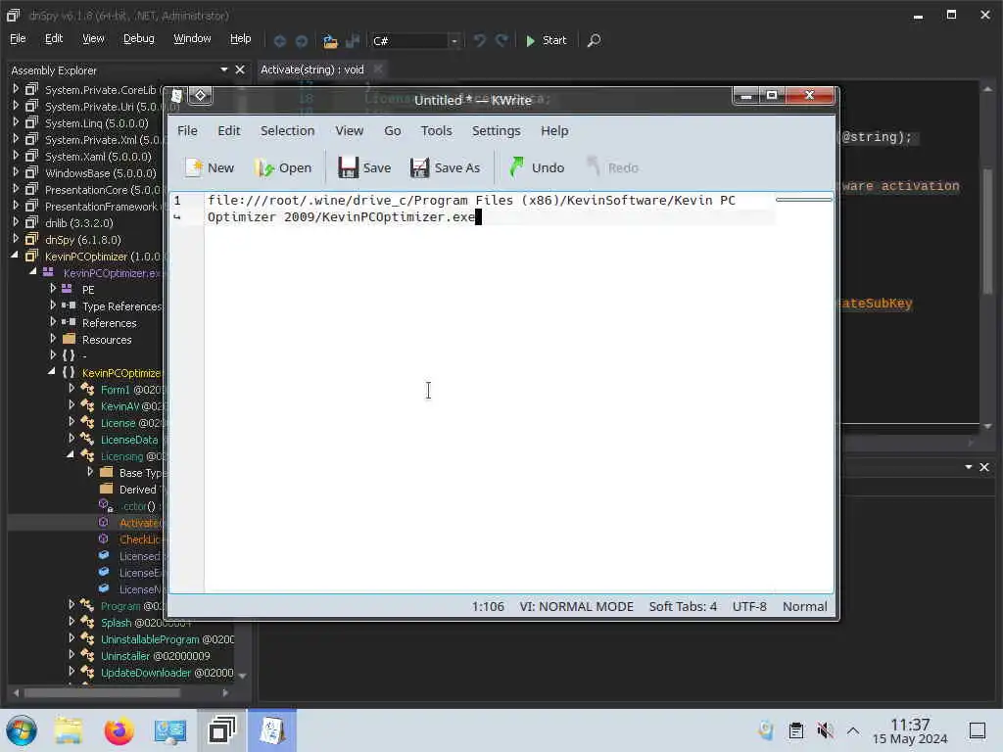Expand System.Private.CoreLib assembly node
The width and height of the screenshot is (1003, 752).
click(16, 89)
